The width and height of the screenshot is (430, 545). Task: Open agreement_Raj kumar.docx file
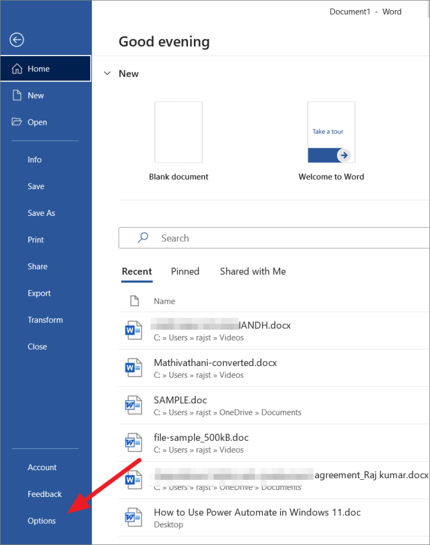pos(274,480)
